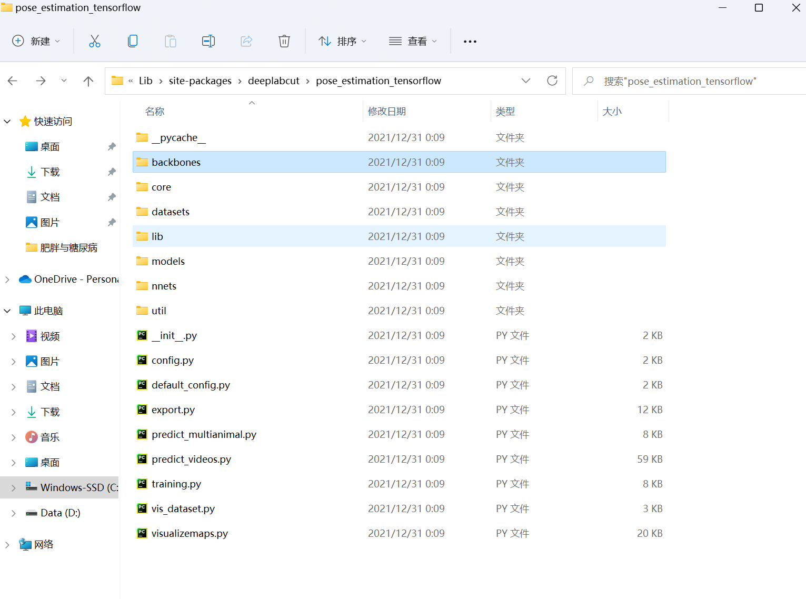
Task: Navigate to site-packages via breadcrumb
Action: point(200,81)
